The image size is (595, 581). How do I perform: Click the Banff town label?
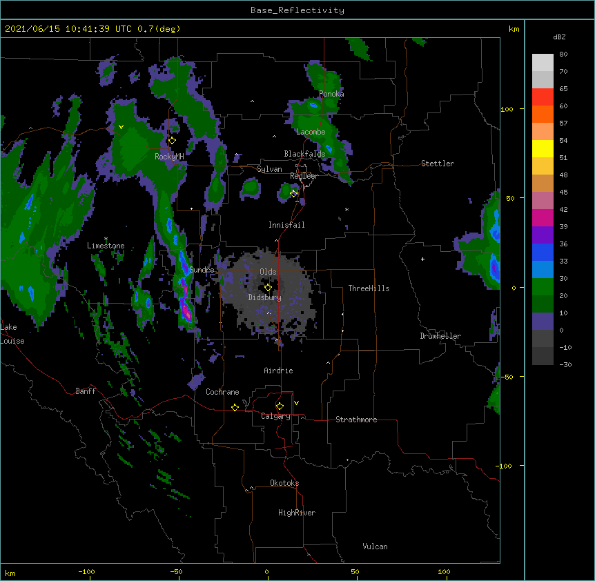point(86,391)
